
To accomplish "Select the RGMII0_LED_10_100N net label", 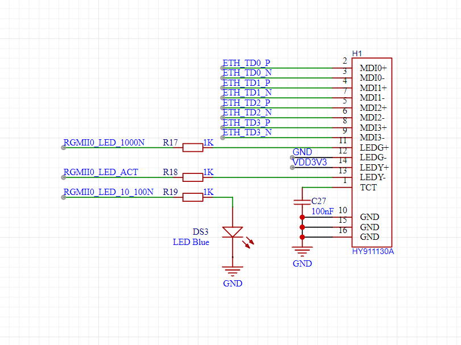I will click(x=109, y=192).
